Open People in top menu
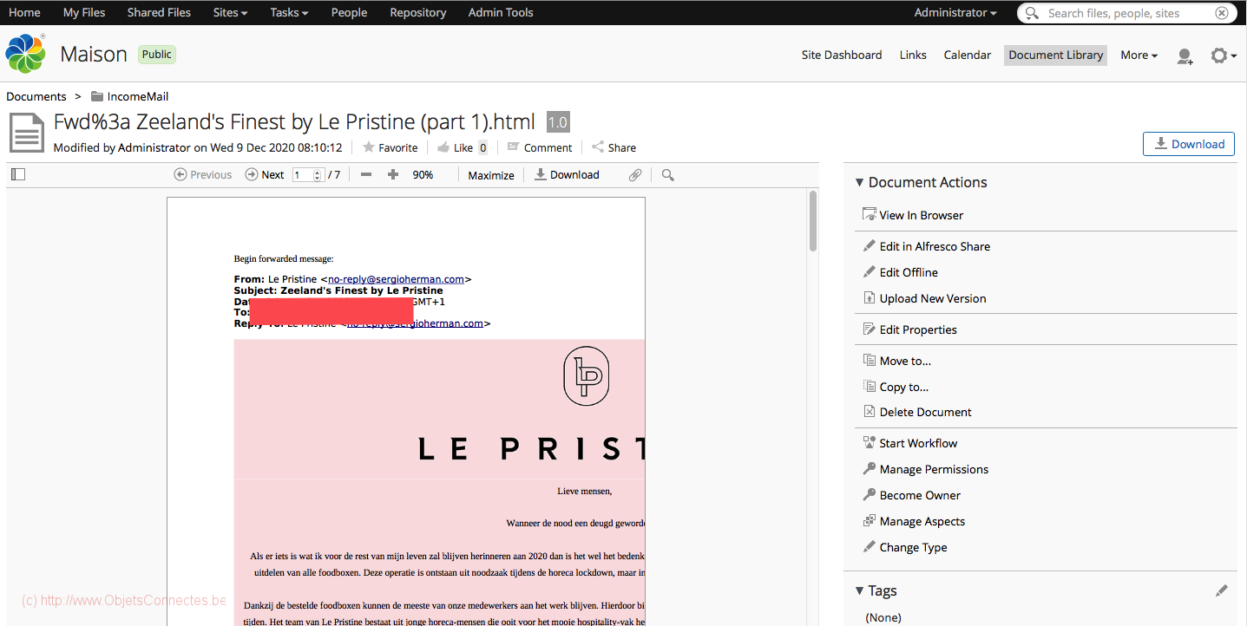Image resolution: width=1247 pixels, height=626 pixels. pyautogui.click(x=349, y=12)
